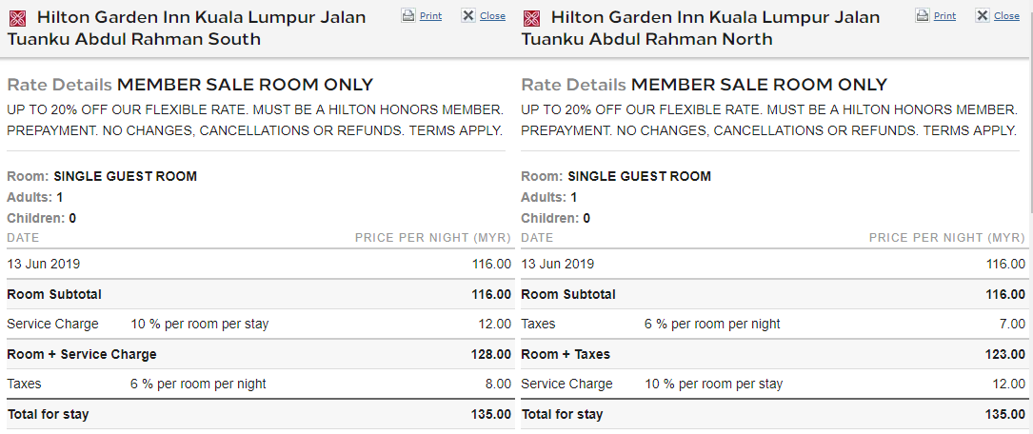Click the 13 Jun 2019 row in the South panel
1033x434 pixels.
coord(259,264)
